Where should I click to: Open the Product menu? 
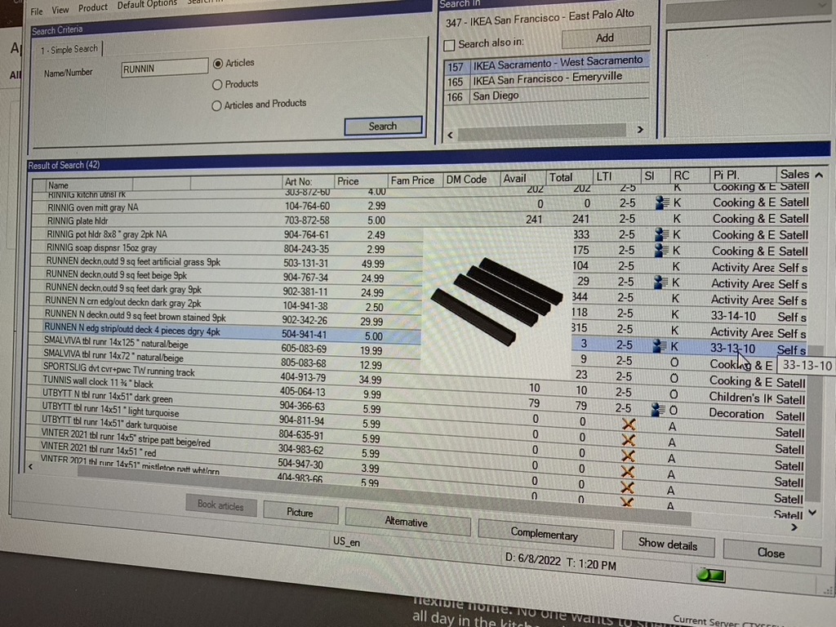pos(92,8)
